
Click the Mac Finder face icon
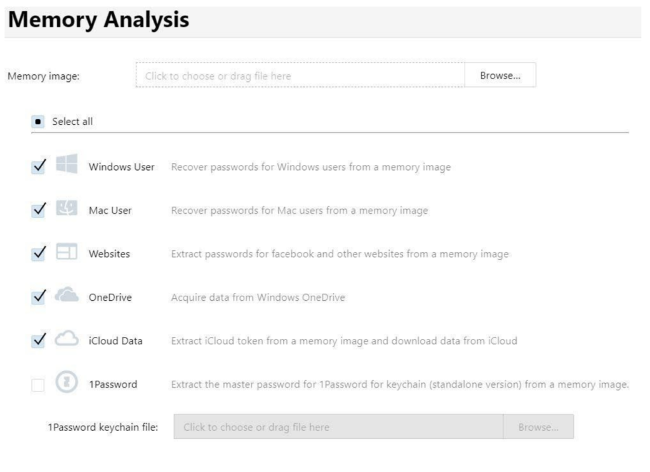[x=67, y=208]
